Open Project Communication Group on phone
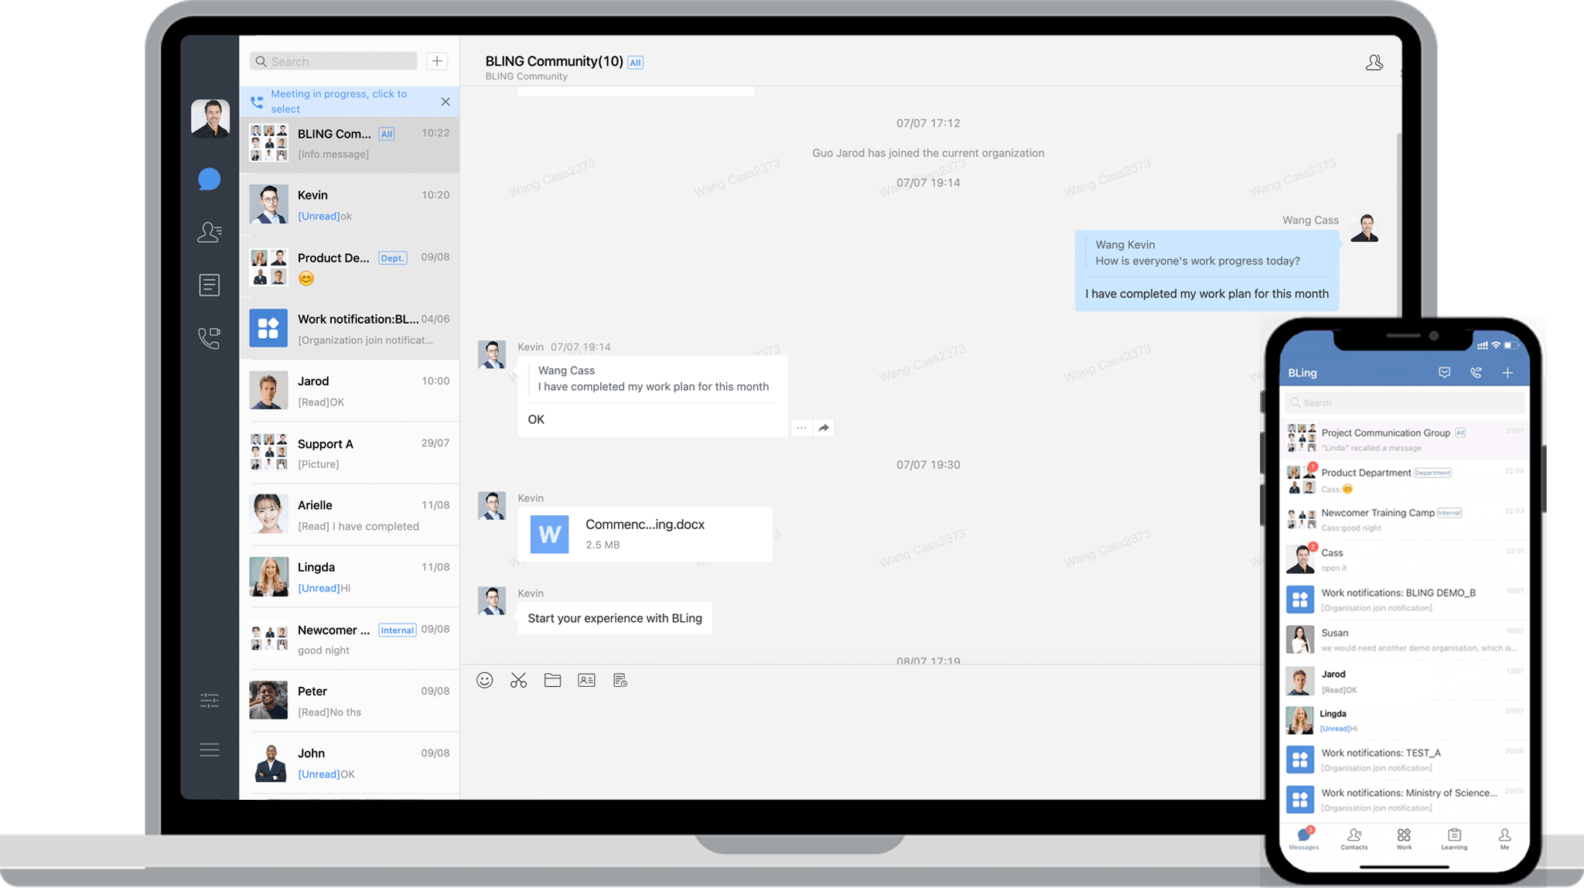The width and height of the screenshot is (1584, 888). click(1405, 439)
